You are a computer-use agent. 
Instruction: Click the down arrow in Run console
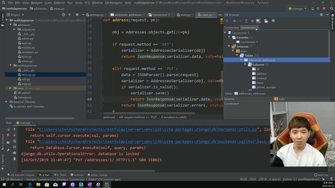(15, 135)
